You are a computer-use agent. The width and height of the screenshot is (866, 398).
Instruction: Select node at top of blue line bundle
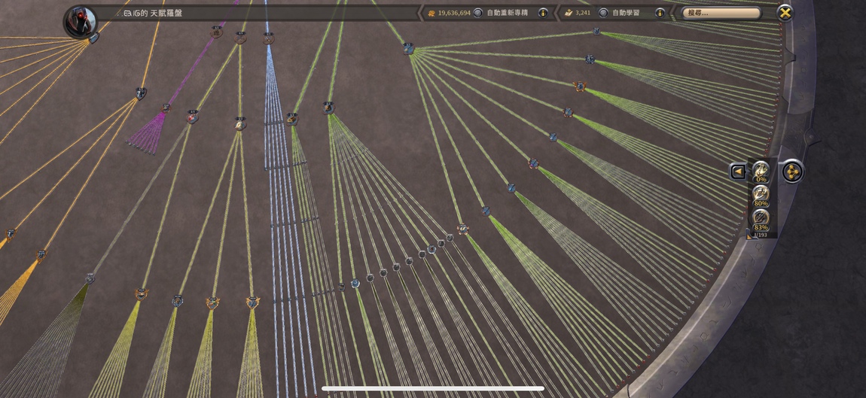pos(268,38)
